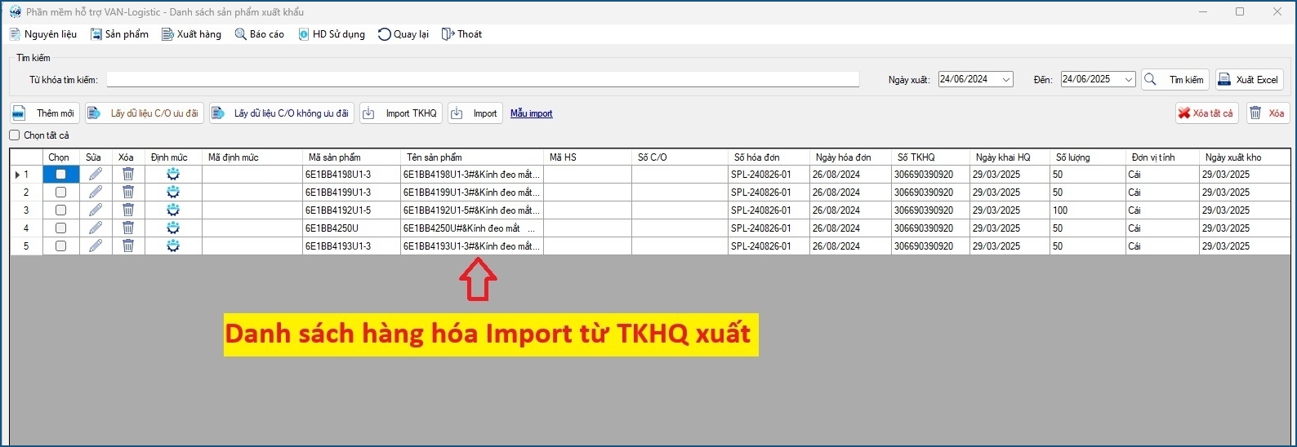Tick the checkbox in row 1
This screenshot has height=447, width=1297.
point(60,174)
